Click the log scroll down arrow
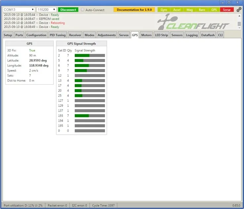Viewport: 244px width, 209px height. pos(239,28)
